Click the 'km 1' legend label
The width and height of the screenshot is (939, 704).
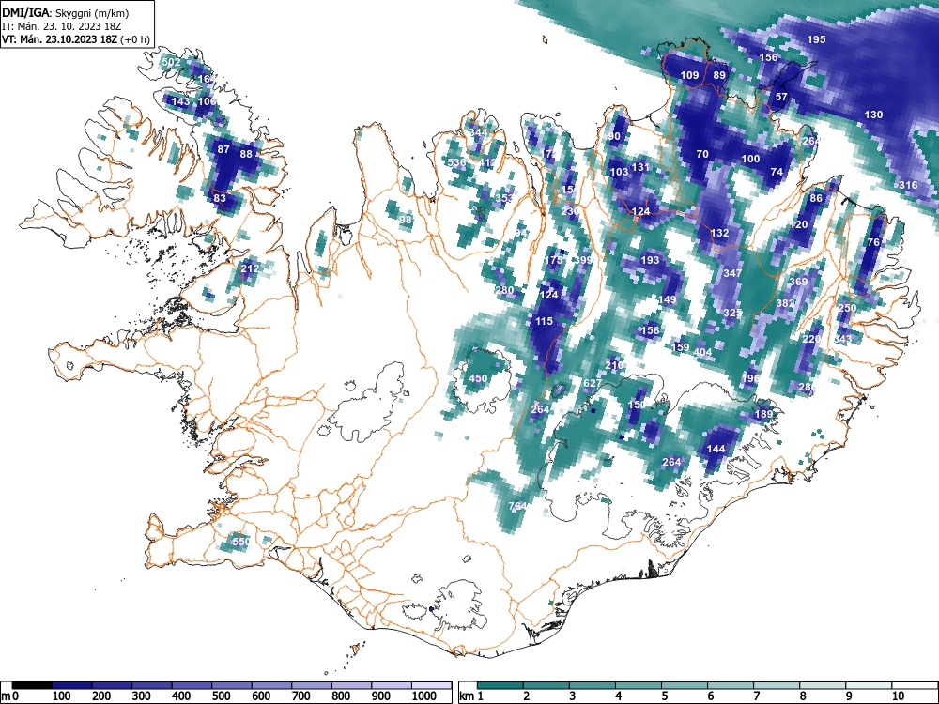click(x=471, y=696)
